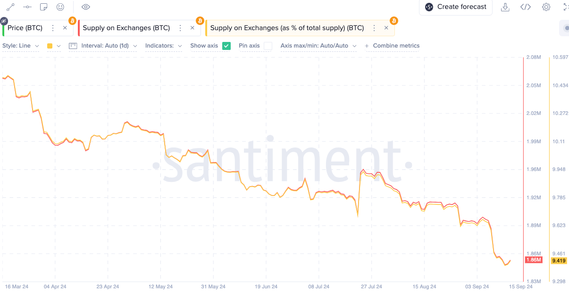Click the 9.298 axis label

559,281
